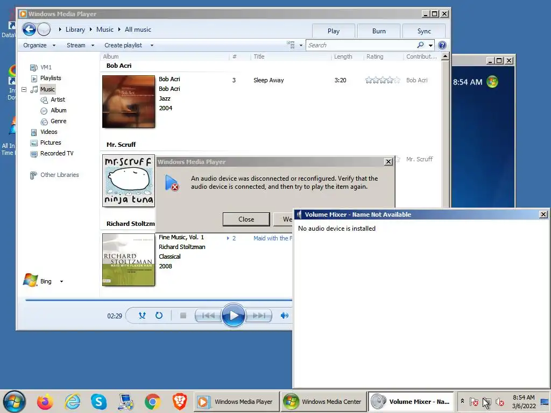Switch to the Sync tab

tap(424, 31)
